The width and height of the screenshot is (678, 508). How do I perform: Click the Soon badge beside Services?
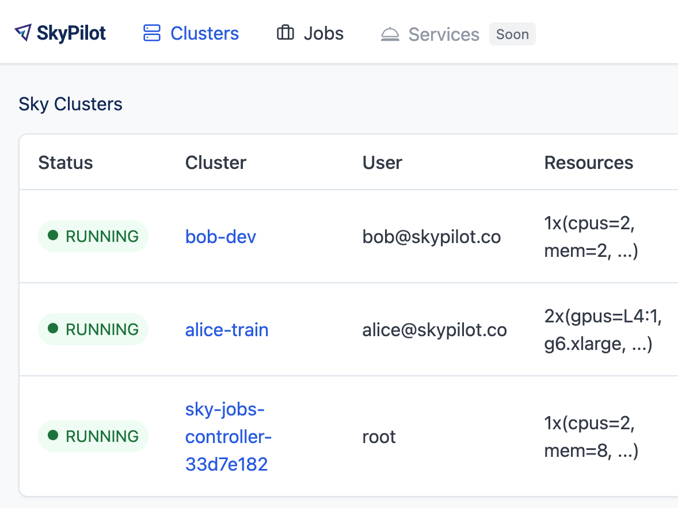pyautogui.click(x=512, y=34)
